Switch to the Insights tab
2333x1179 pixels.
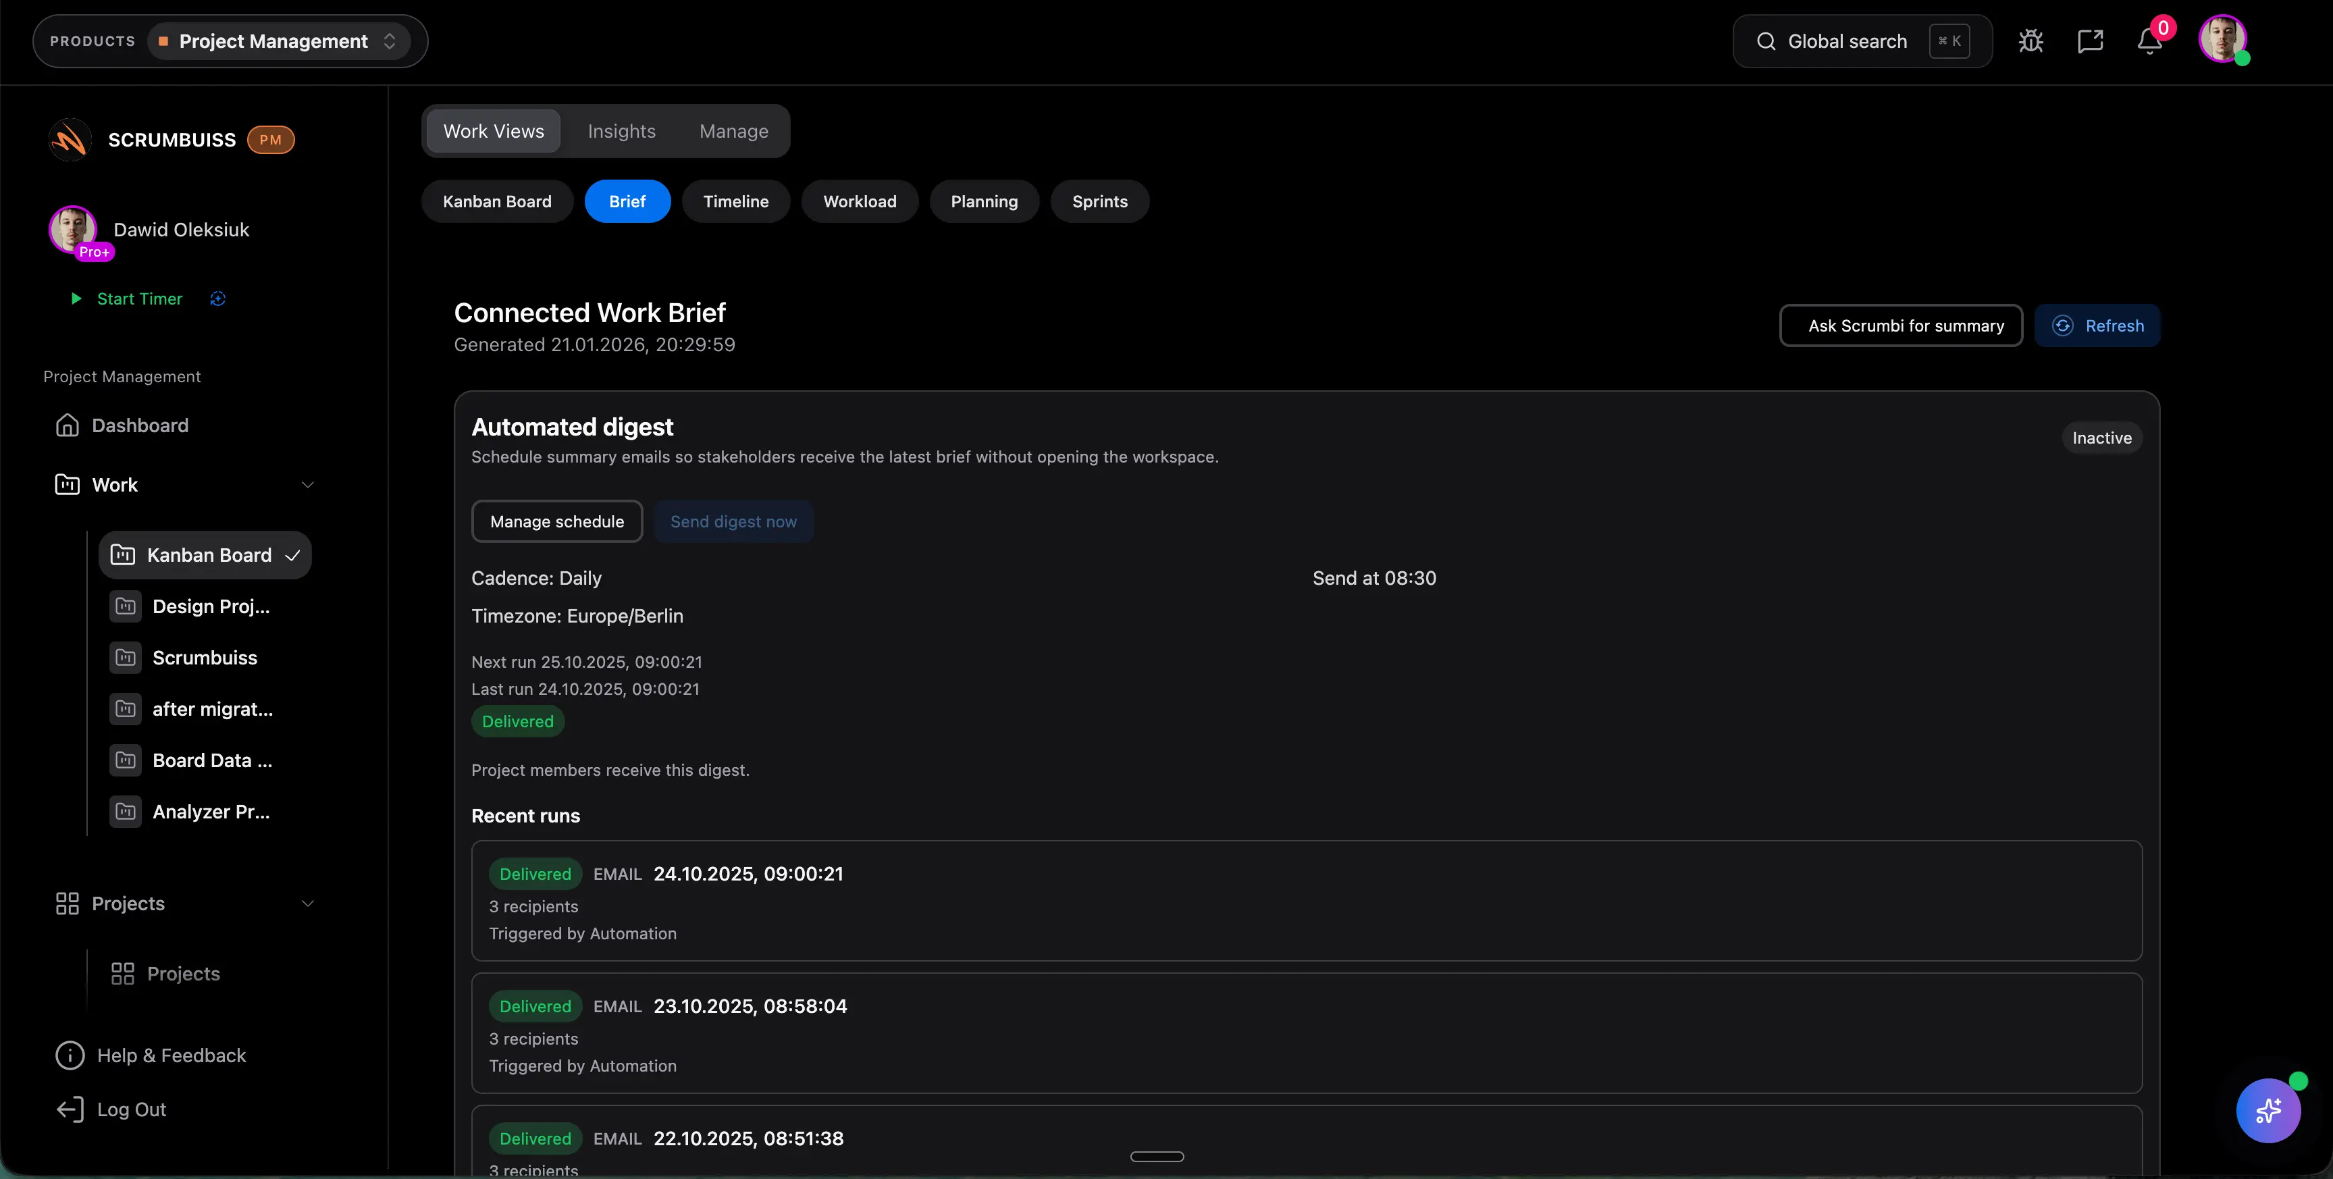[x=621, y=131]
